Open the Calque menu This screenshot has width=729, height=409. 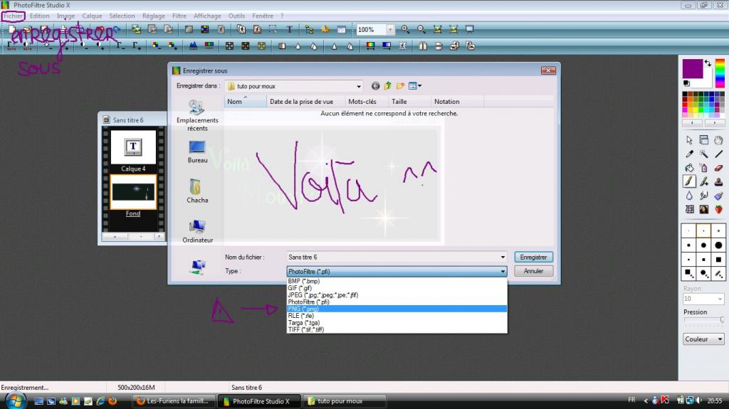tap(92, 16)
